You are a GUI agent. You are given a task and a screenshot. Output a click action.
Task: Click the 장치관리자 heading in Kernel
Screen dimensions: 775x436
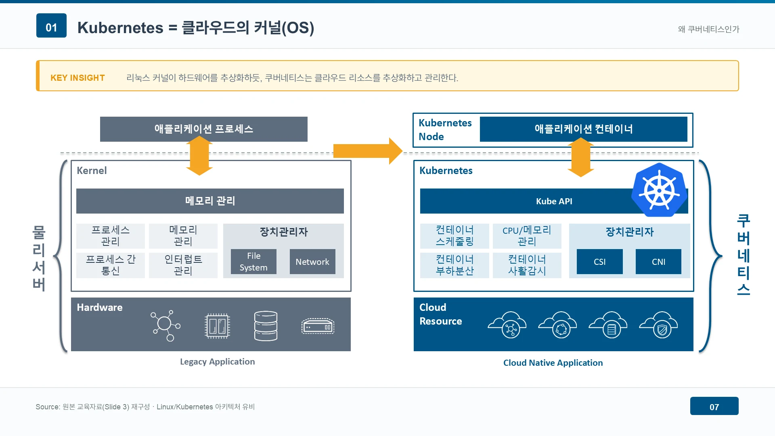click(x=283, y=232)
